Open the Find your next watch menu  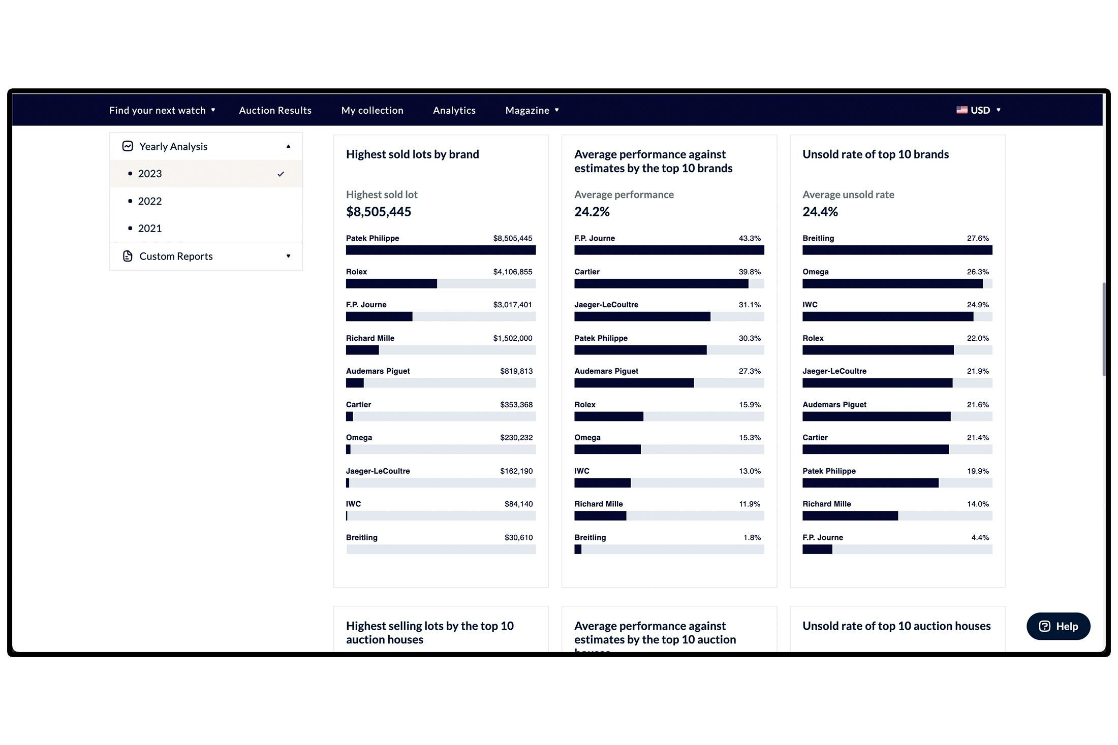(x=162, y=110)
